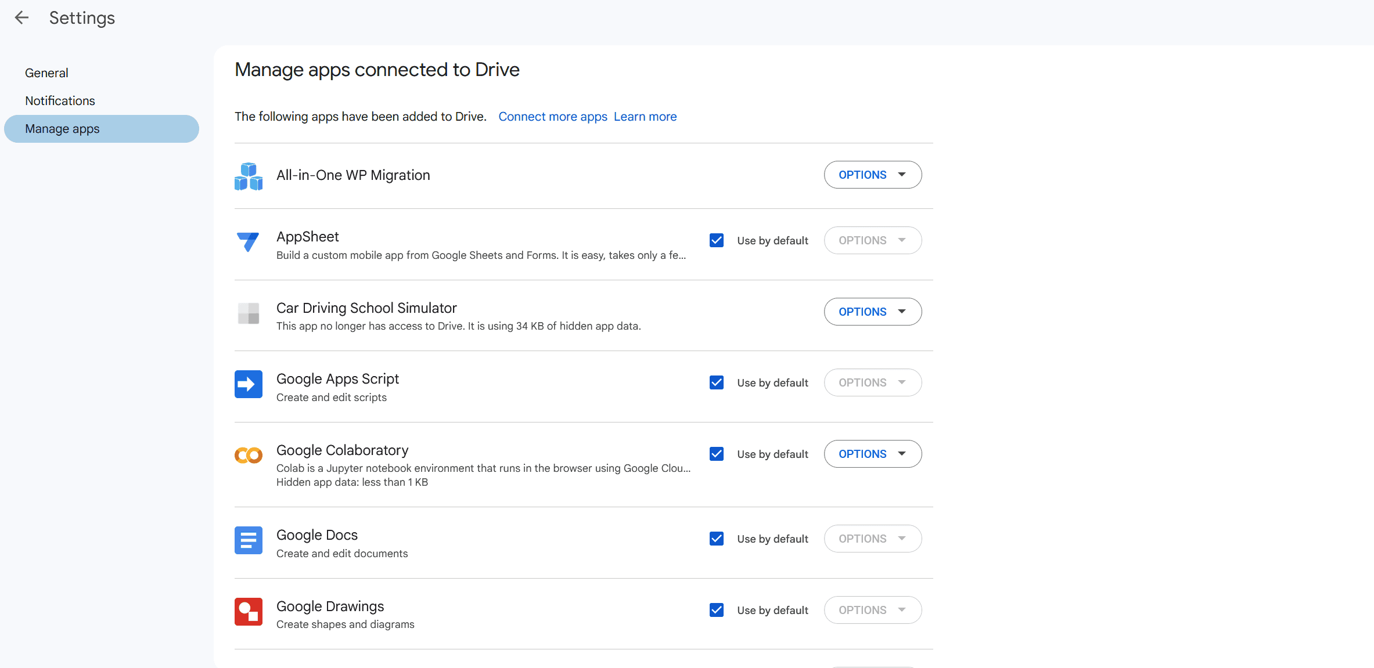This screenshot has height=668, width=1374.
Task: Expand Options menu for Google Colaboratory
Action: [873, 454]
